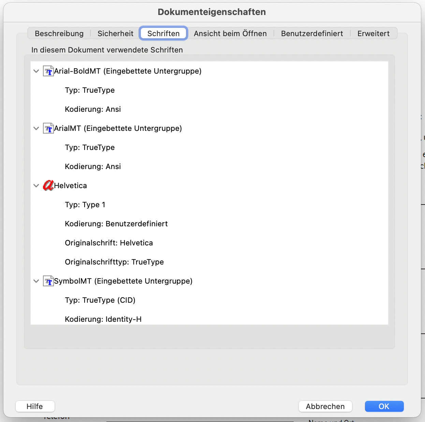The height and width of the screenshot is (422, 425).
Task: Select the Typ: Type 1 row
Action: tap(85, 205)
